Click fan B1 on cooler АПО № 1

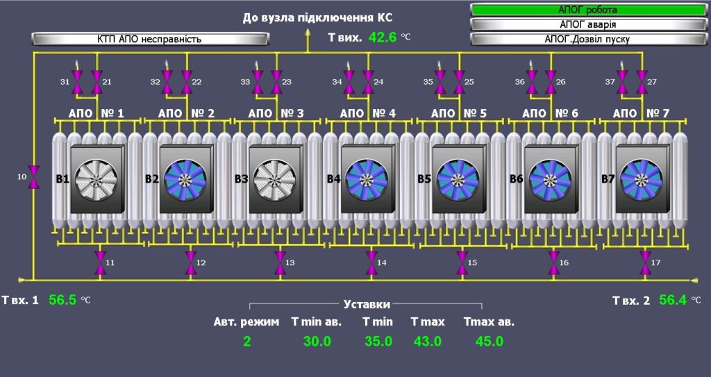coord(98,179)
